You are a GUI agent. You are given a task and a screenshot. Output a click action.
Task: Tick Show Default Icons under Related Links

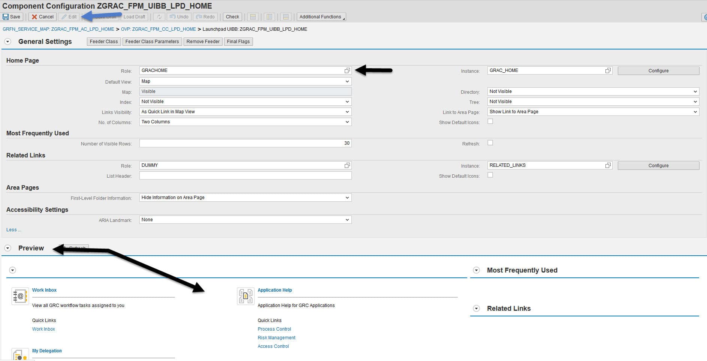tap(490, 175)
